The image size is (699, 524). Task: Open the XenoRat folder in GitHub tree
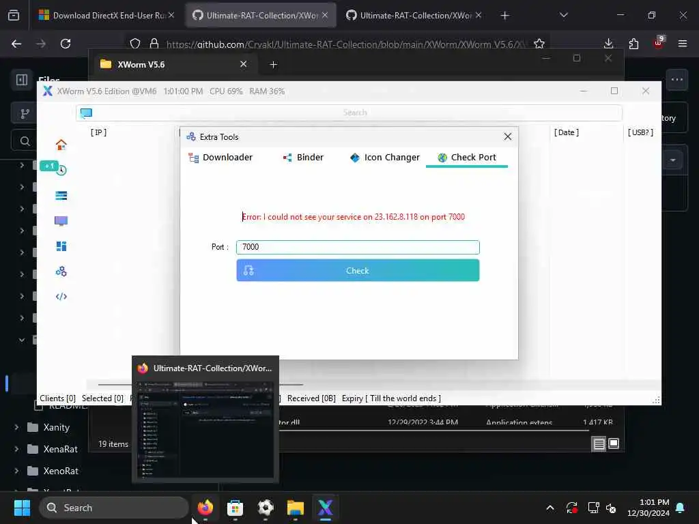[x=61, y=471]
